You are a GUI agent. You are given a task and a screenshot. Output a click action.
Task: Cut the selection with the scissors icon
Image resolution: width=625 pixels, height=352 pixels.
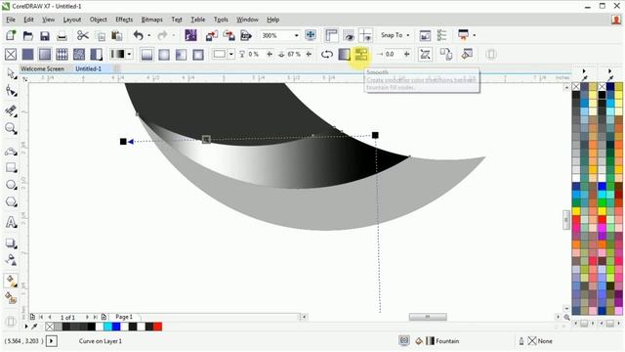coord(82,35)
